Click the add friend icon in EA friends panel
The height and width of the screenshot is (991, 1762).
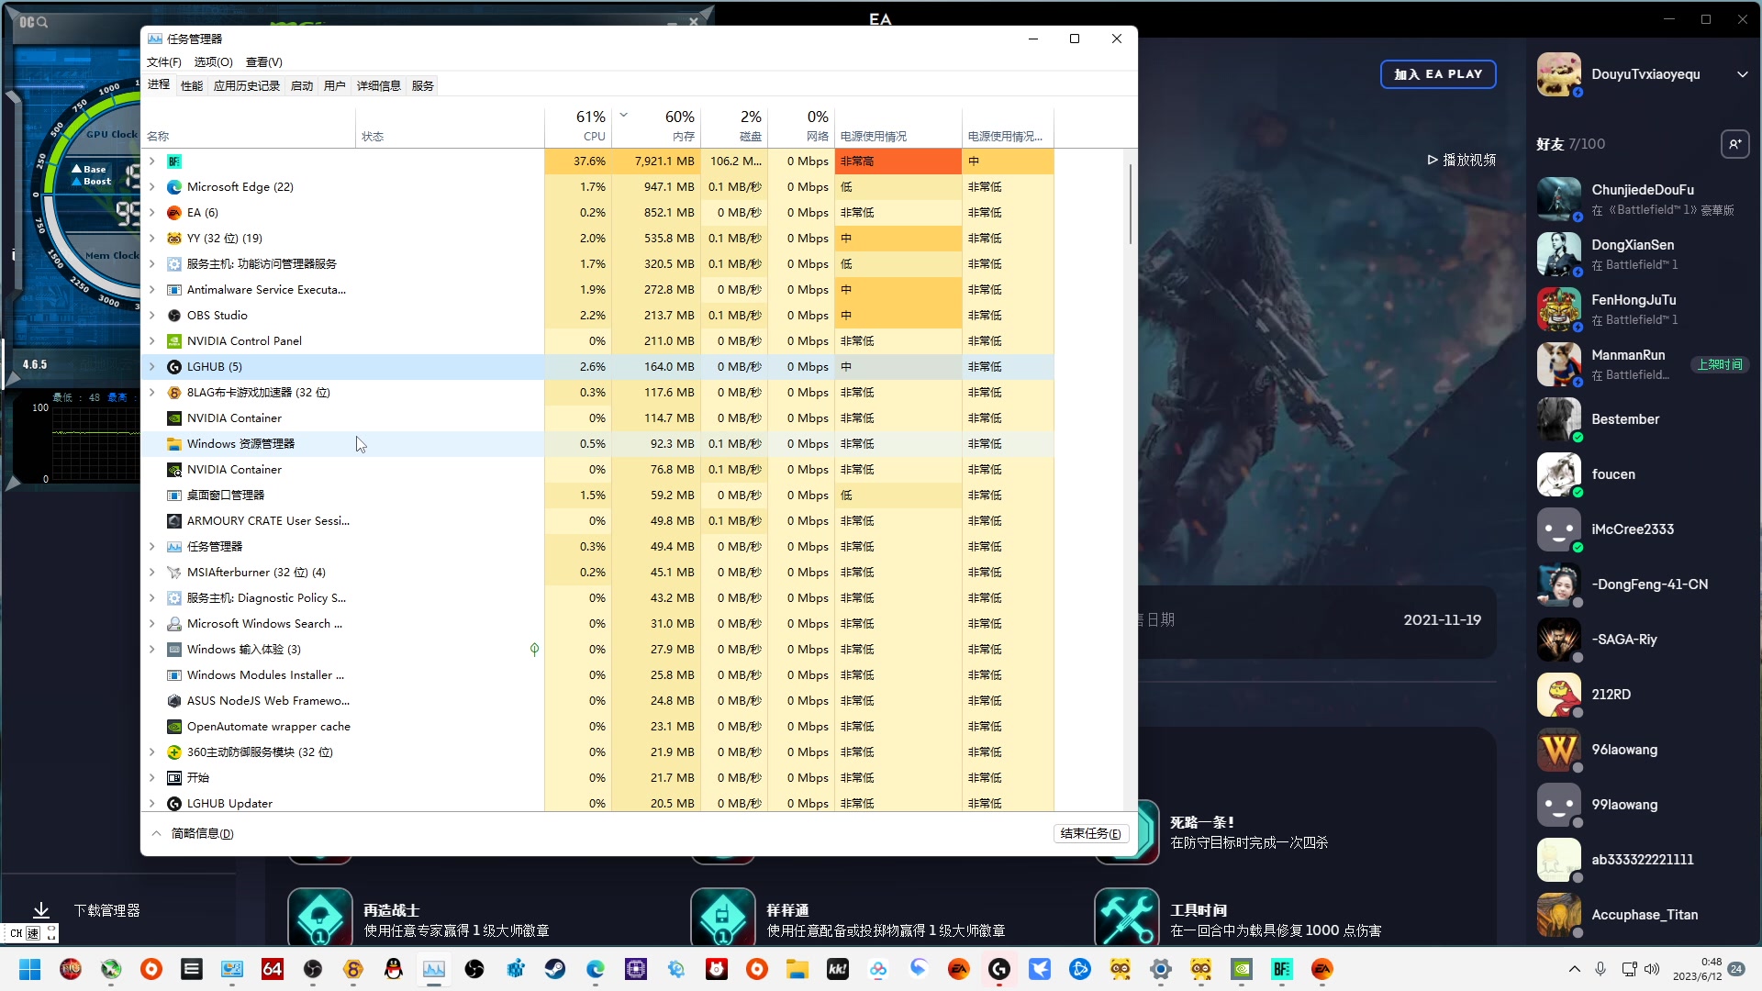pyautogui.click(x=1734, y=144)
